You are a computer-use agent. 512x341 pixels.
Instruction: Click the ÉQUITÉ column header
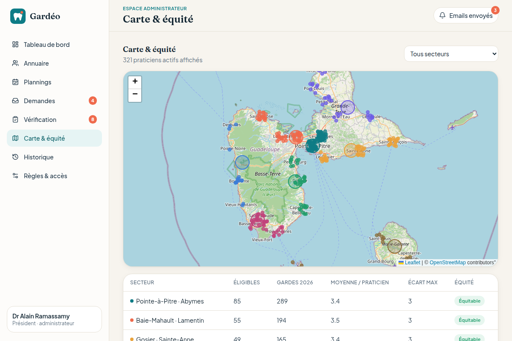464,282
